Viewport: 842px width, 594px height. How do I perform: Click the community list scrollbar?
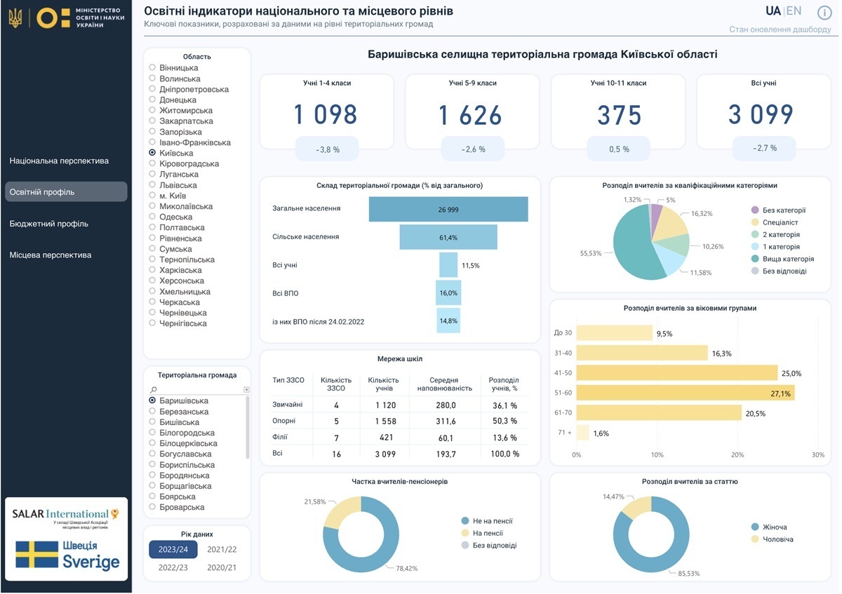coord(247,428)
